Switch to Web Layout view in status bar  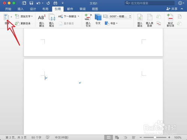117,137
